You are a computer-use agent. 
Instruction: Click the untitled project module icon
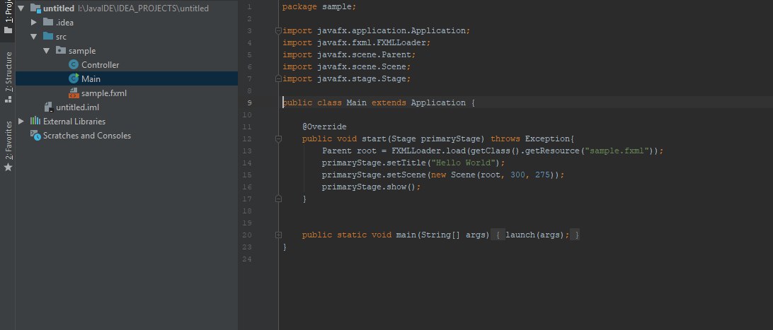click(35, 8)
